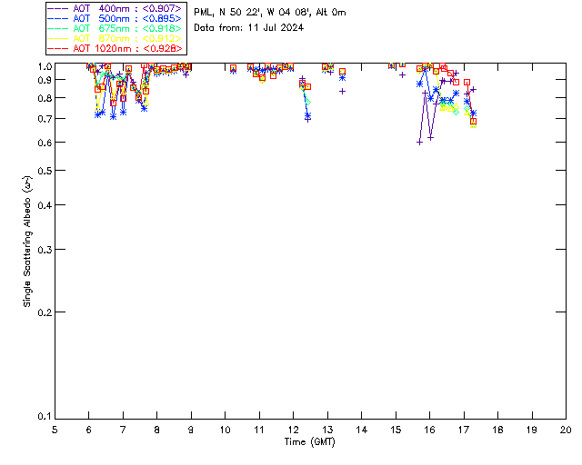582x465 pixels.
Task: Click the y-axis tick label 0.6
Action: (x=45, y=143)
